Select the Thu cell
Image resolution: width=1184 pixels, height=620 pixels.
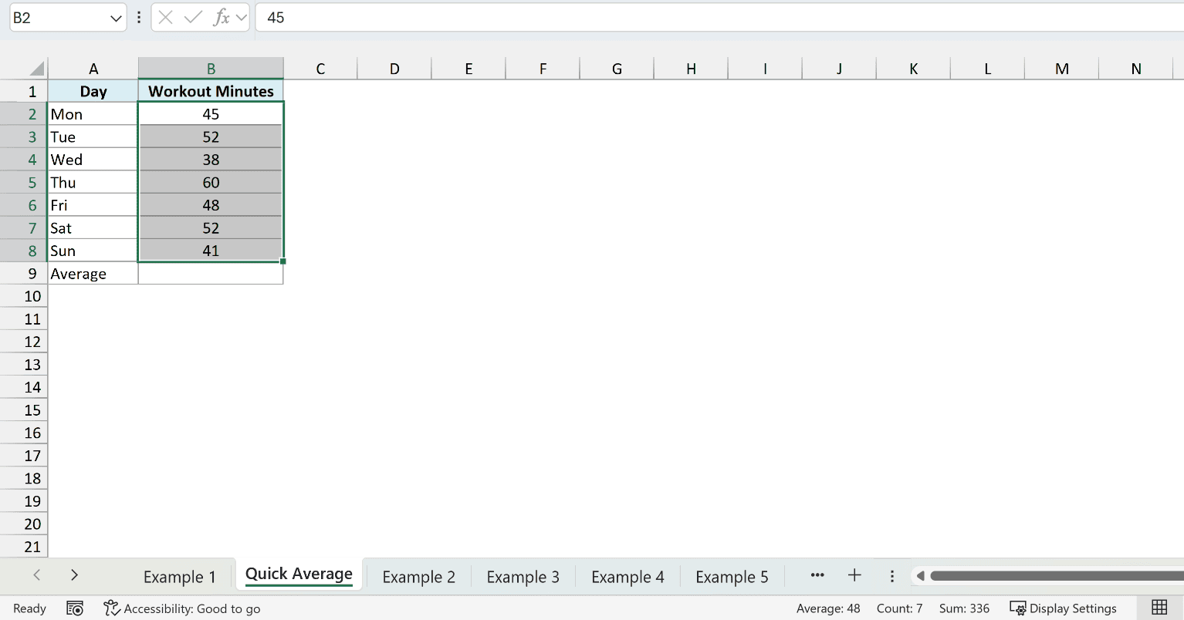[x=93, y=183]
